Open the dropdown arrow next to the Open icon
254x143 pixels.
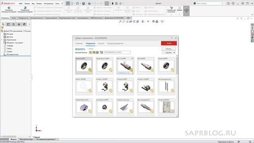pyautogui.click(x=80, y=4)
